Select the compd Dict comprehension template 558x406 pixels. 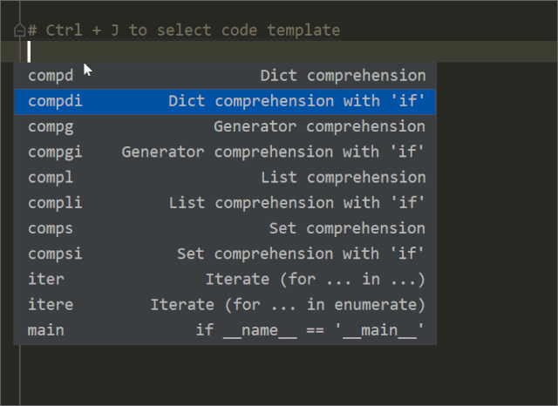point(225,76)
